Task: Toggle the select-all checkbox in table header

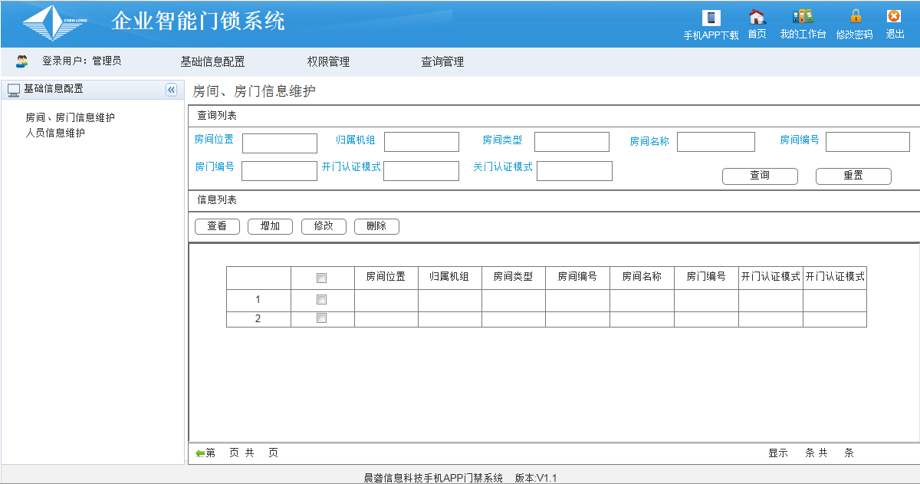Action: 322,278
